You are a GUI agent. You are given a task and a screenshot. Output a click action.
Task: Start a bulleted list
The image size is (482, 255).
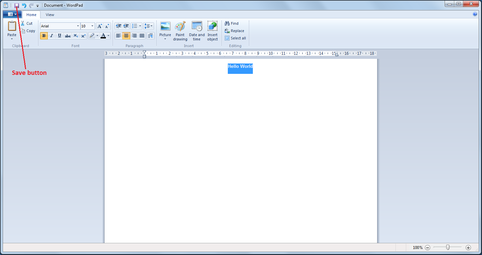134,26
